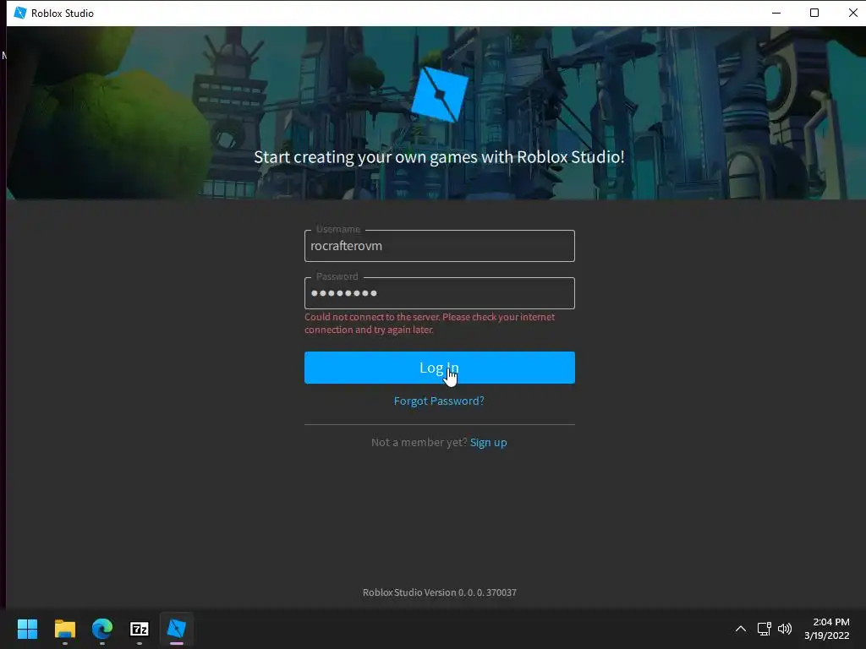This screenshot has width=866, height=649.
Task: Open the Forgot Password? link
Action: click(x=439, y=401)
